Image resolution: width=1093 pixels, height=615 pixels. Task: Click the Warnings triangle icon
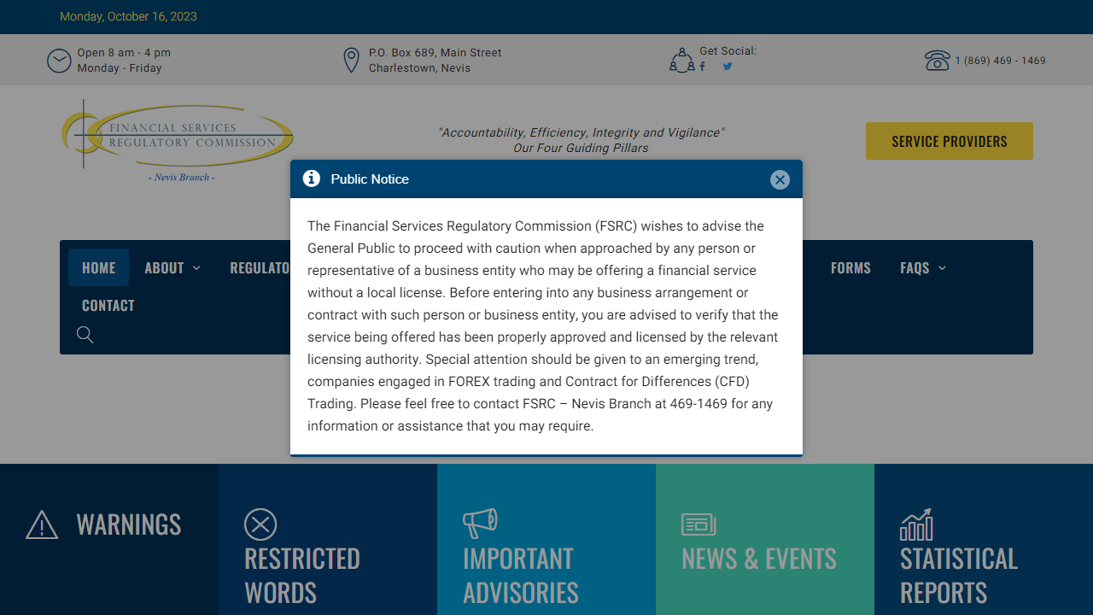[42, 524]
